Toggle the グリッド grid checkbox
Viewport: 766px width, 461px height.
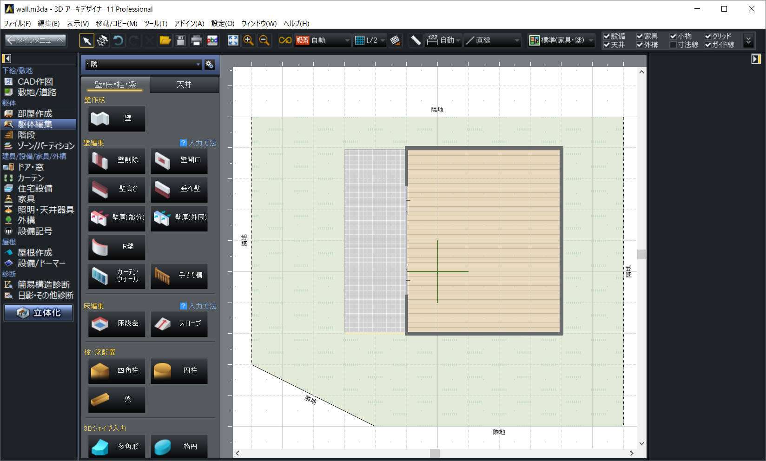[x=708, y=36]
